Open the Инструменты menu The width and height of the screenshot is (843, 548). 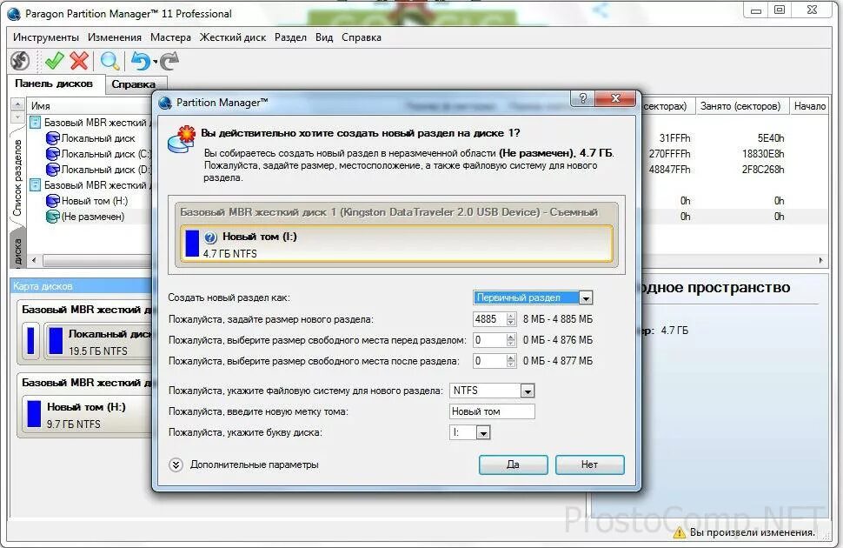coord(46,37)
